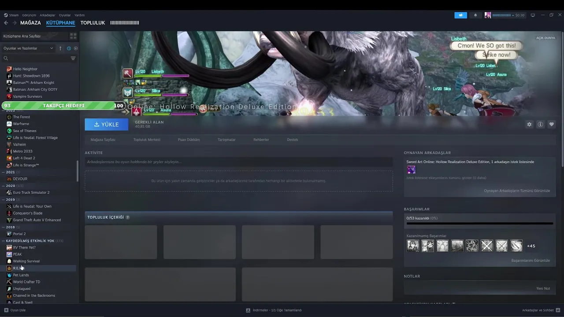Open the collections grid view icon
Screen dimensions: 564x317
click(x=73, y=36)
